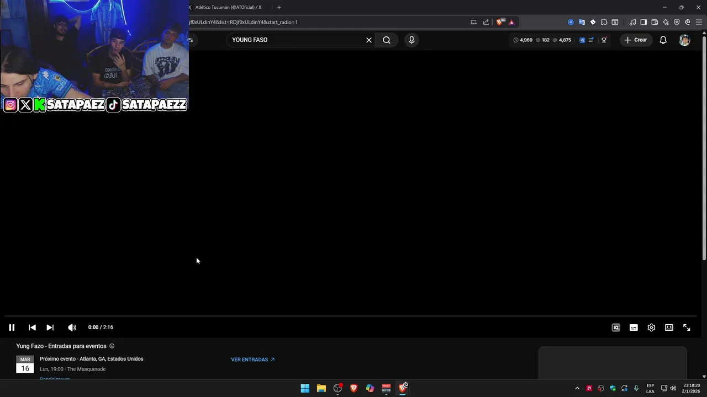
Task: Click the browser address bar URL
Action: click(x=243, y=22)
